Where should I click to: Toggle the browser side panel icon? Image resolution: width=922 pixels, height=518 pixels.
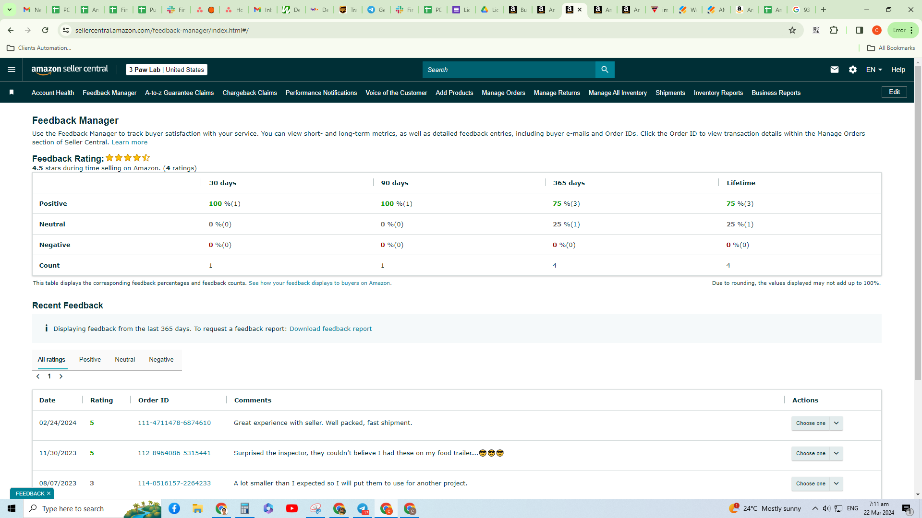coord(860,30)
